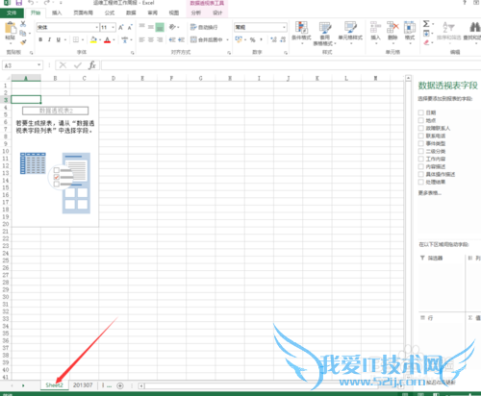Click the bottom-aligned vertical alignment icon
The width and height of the screenshot is (481, 396).
(160, 28)
